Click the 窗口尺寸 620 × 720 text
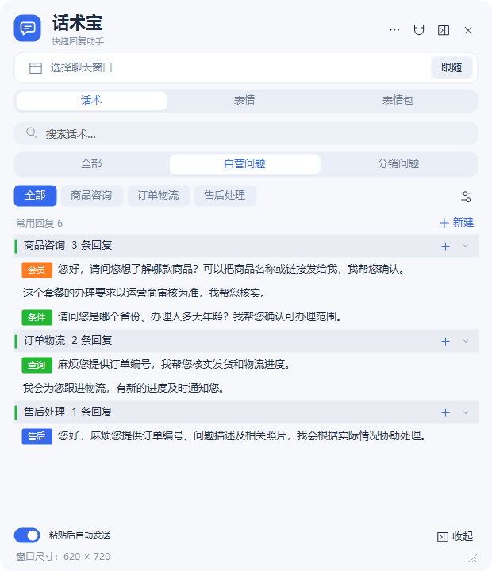 [63, 557]
